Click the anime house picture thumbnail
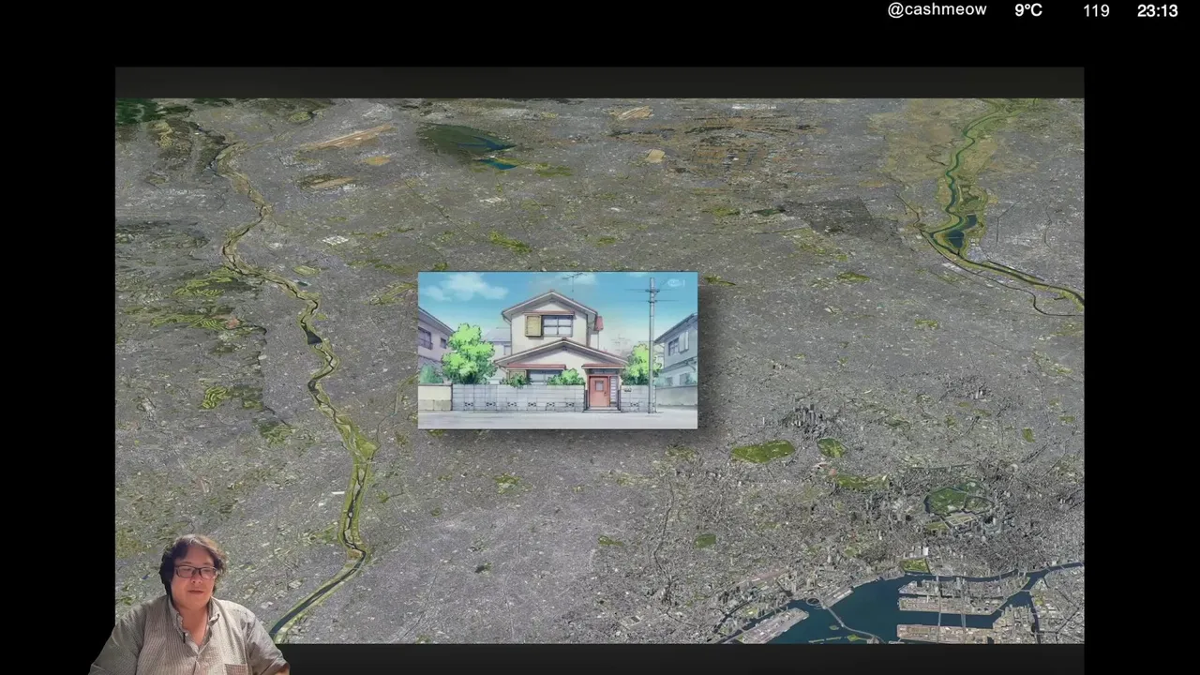Viewport: 1200px width, 675px height. tap(558, 350)
